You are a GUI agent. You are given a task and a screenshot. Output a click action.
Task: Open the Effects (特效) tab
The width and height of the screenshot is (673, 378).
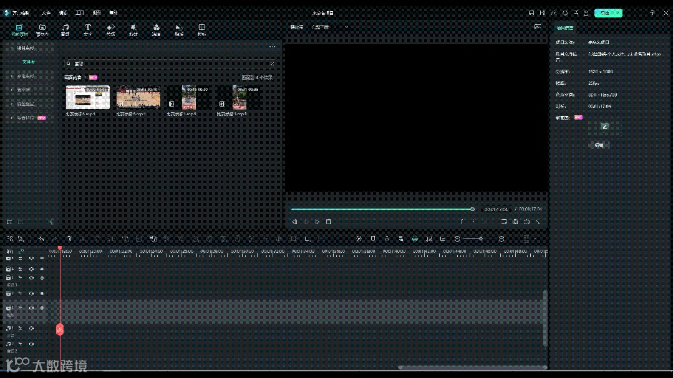click(x=133, y=30)
